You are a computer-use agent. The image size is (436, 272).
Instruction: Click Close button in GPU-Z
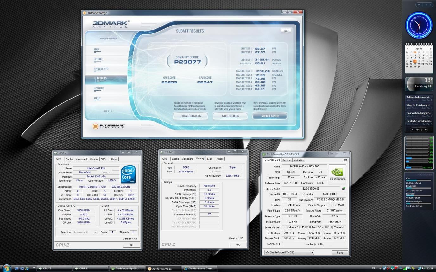pyautogui.click(x=340, y=253)
